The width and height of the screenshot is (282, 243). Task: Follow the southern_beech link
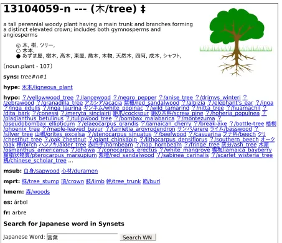[x=234, y=140]
